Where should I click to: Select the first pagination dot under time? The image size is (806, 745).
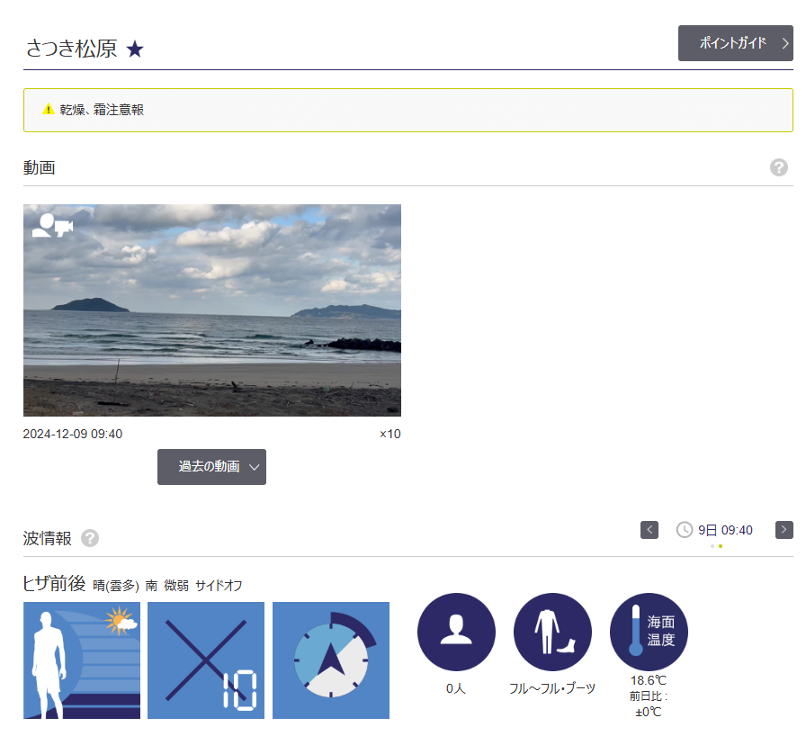(x=712, y=546)
